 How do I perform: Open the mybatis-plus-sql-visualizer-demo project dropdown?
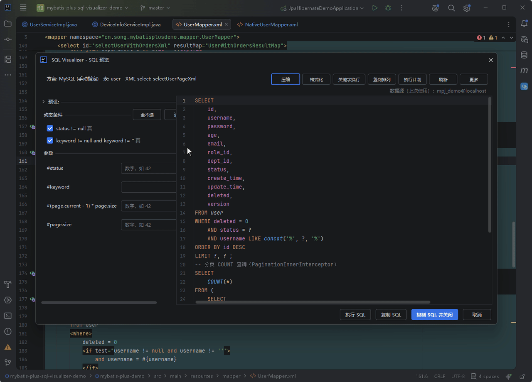tap(82, 8)
